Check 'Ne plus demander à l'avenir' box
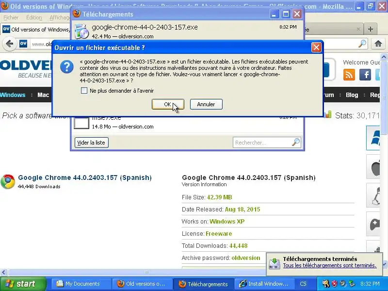Screen dimensions: 388x291 (84, 91)
